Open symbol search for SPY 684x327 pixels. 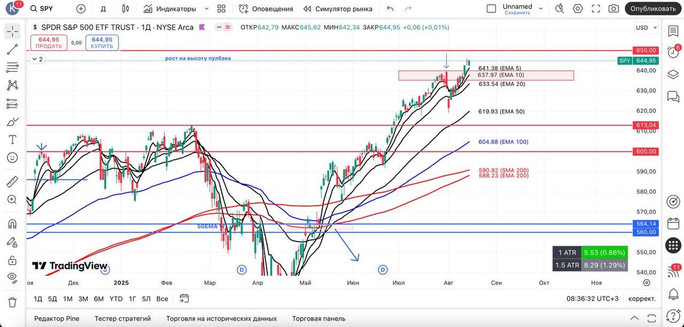click(43, 9)
